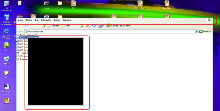Click Синхронизация папки toolbar button
This screenshot has width=220, height=111.
pos(119,26)
